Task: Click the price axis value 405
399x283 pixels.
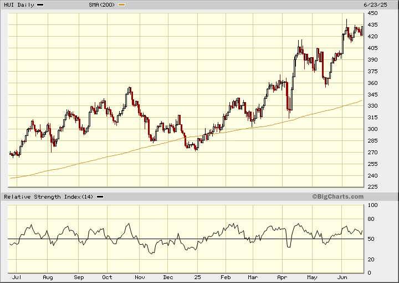Action: (x=372, y=48)
